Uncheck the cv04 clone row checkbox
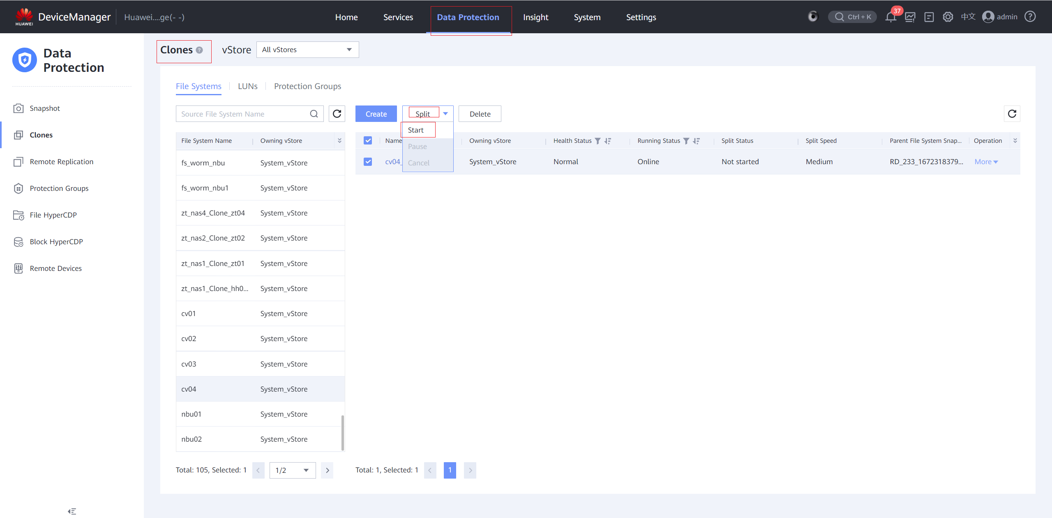Screen dimensions: 1052x518 click(x=368, y=162)
